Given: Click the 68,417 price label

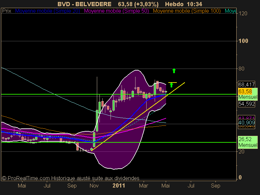Looking at the screenshot, I should (x=246, y=84).
